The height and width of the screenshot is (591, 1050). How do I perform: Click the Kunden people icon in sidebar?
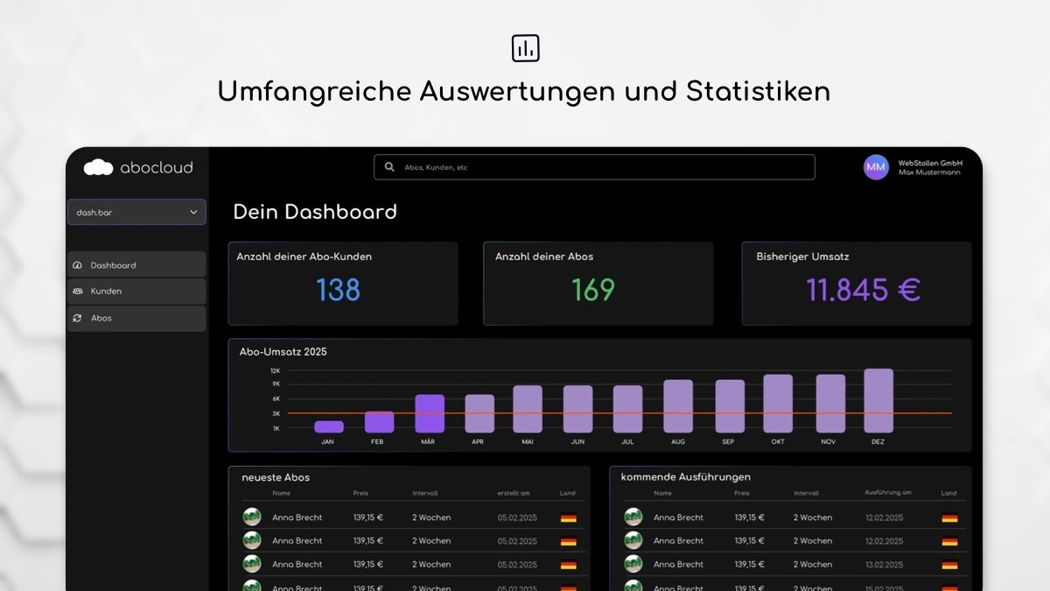77,292
